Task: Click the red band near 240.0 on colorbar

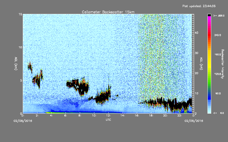Action: pyautogui.click(x=209, y=35)
